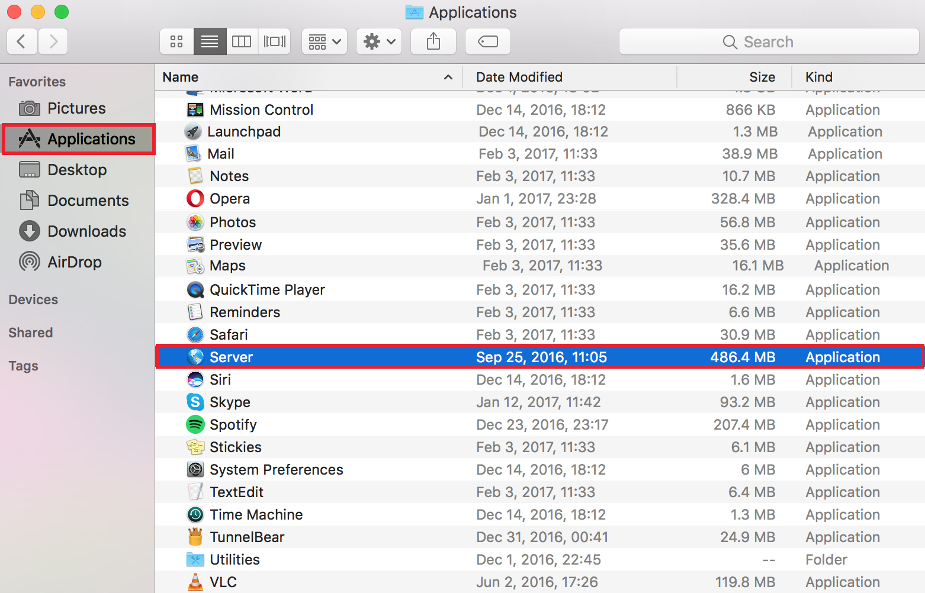The image size is (925, 593).
Task: Select the VLC cone icon
Action: [x=195, y=582]
